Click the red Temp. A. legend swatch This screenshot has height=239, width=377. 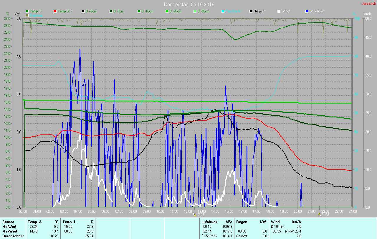click(55, 11)
